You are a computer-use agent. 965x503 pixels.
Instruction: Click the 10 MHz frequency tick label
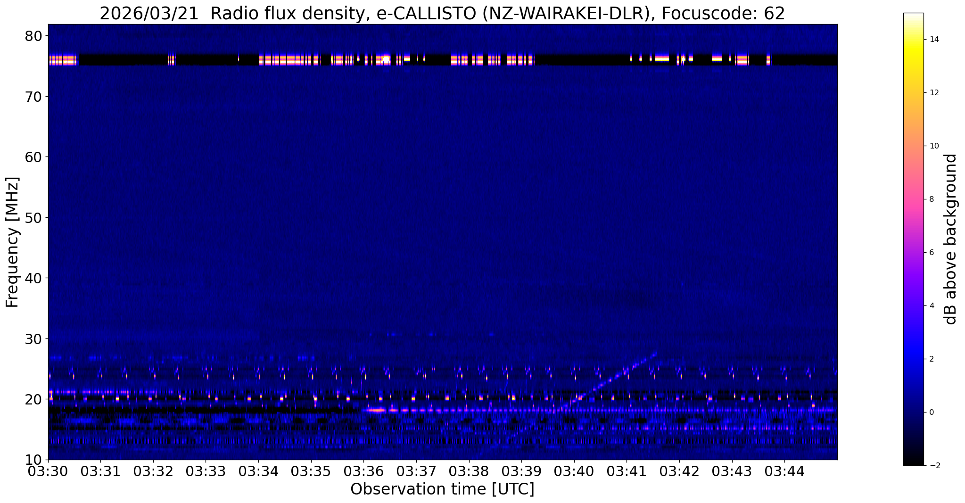33,460
